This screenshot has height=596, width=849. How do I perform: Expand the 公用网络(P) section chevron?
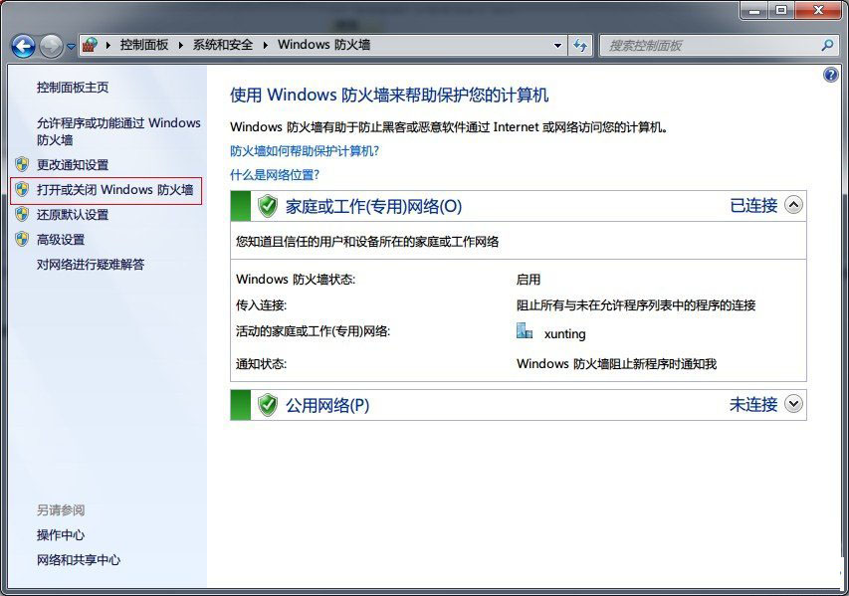[x=793, y=404]
